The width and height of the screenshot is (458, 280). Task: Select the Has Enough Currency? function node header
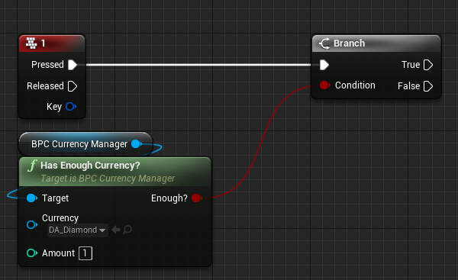pos(114,172)
